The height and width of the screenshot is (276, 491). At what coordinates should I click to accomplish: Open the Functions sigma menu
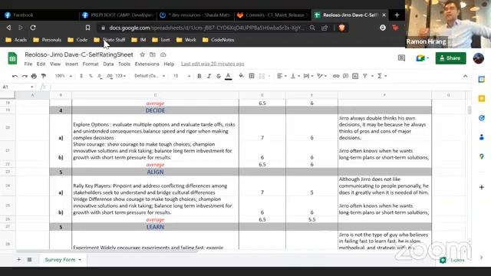pyautogui.click(x=382, y=76)
